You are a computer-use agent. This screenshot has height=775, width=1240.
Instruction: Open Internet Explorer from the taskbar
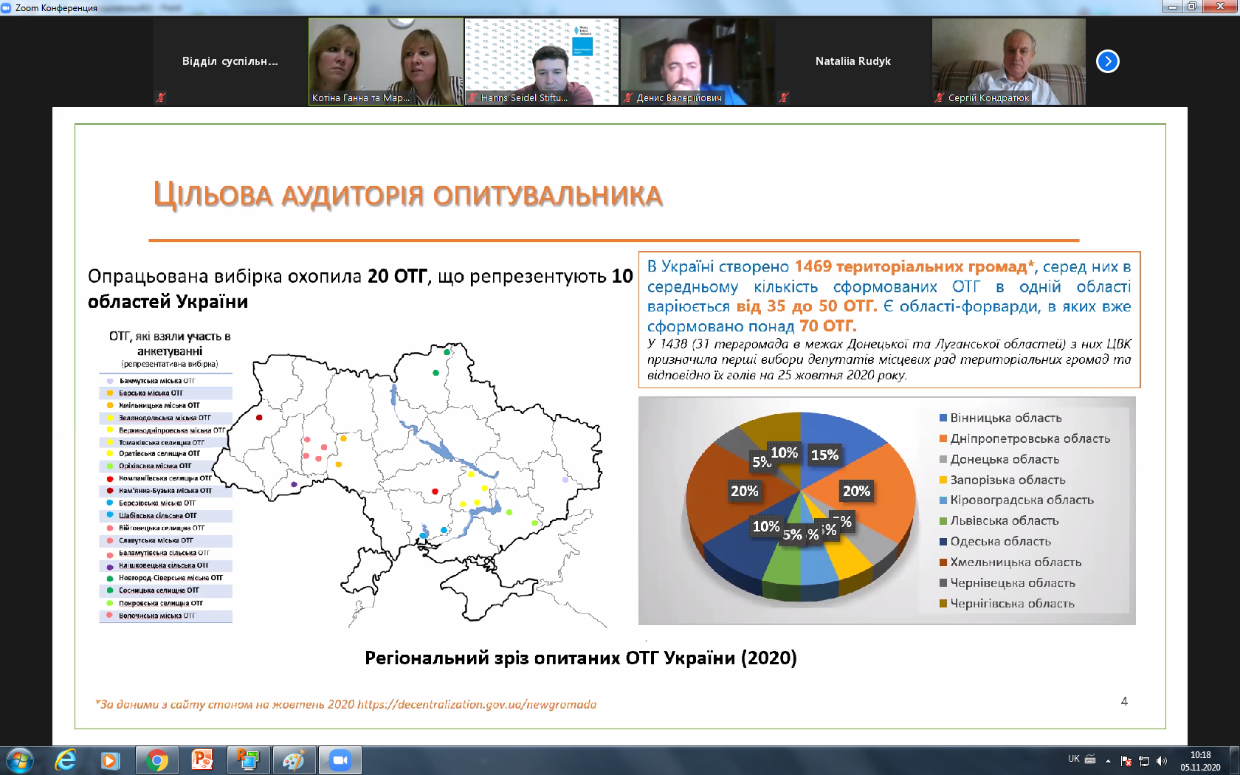[66, 759]
